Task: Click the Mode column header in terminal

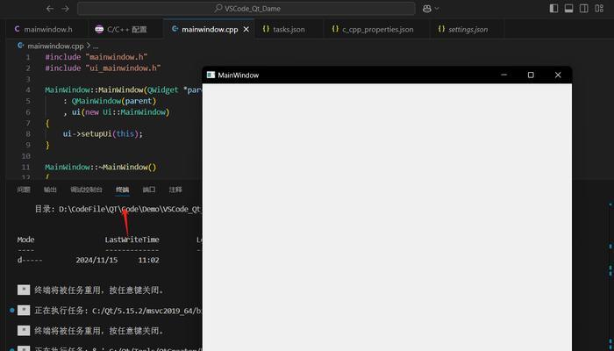Action: 25,240
